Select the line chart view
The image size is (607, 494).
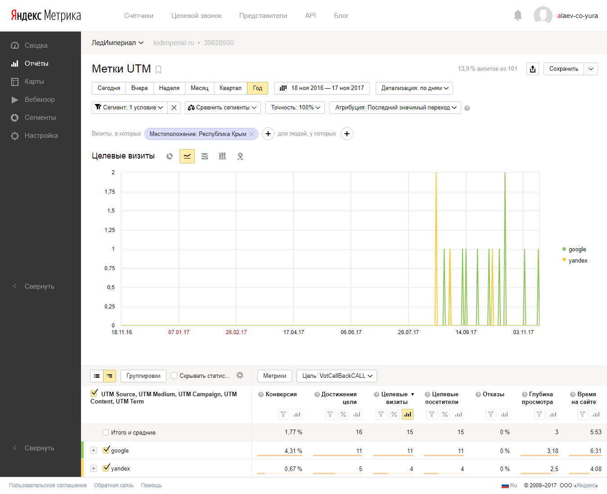coord(187,156)
